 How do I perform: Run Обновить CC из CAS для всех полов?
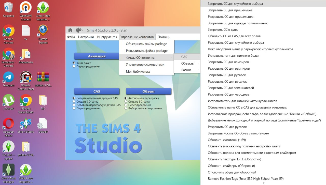pyautogui.click(x=263, y=36)
